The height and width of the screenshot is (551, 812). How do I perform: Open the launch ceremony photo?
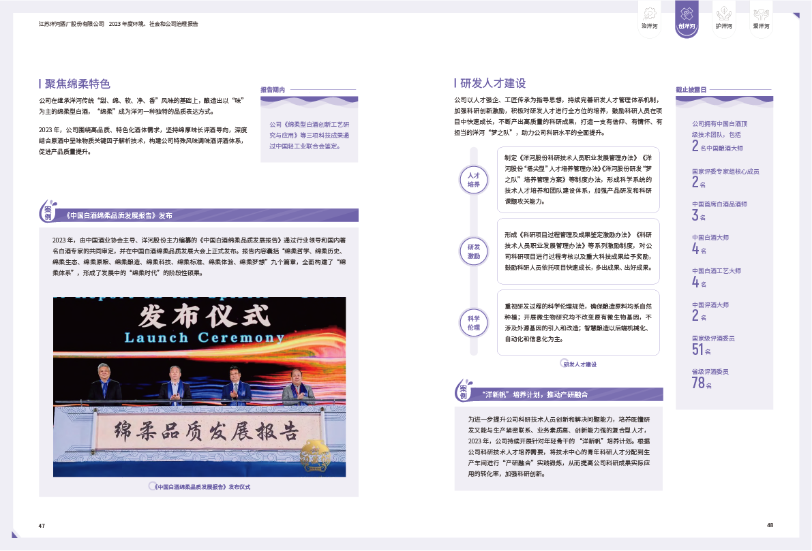[x=199, y=386]
